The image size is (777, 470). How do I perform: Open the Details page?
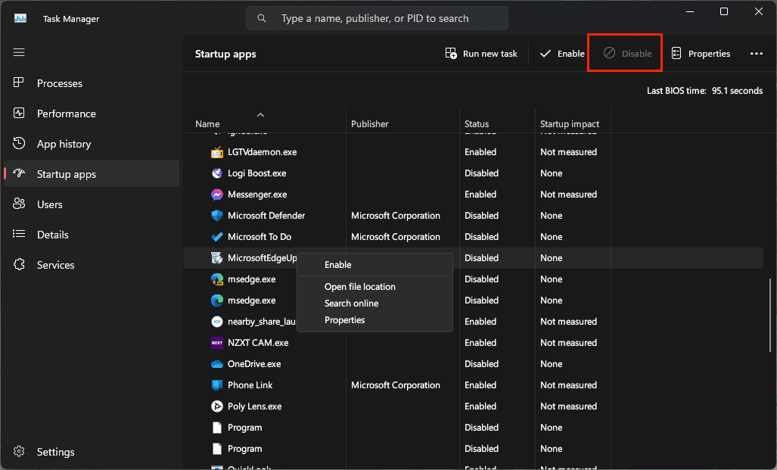click(92, 235)
